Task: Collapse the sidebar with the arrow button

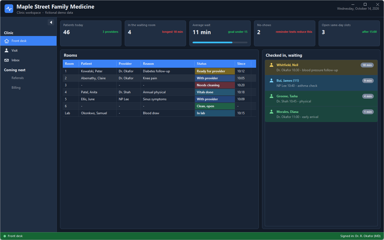Action: coord(51,22)
